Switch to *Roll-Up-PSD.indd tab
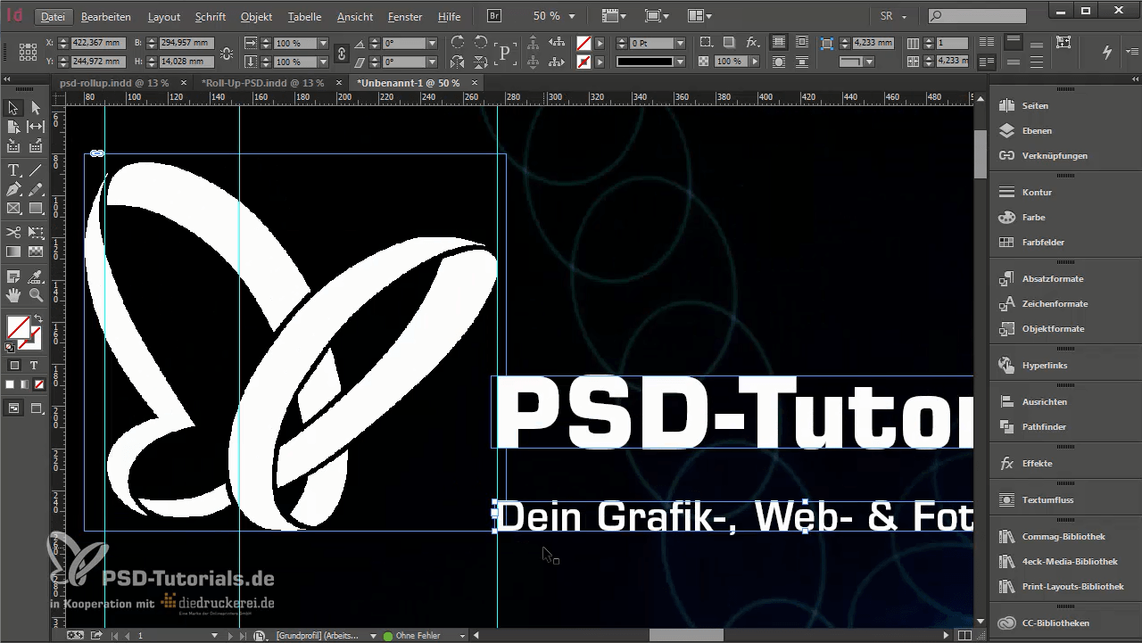1142x643 pixels. coord(262,82)
